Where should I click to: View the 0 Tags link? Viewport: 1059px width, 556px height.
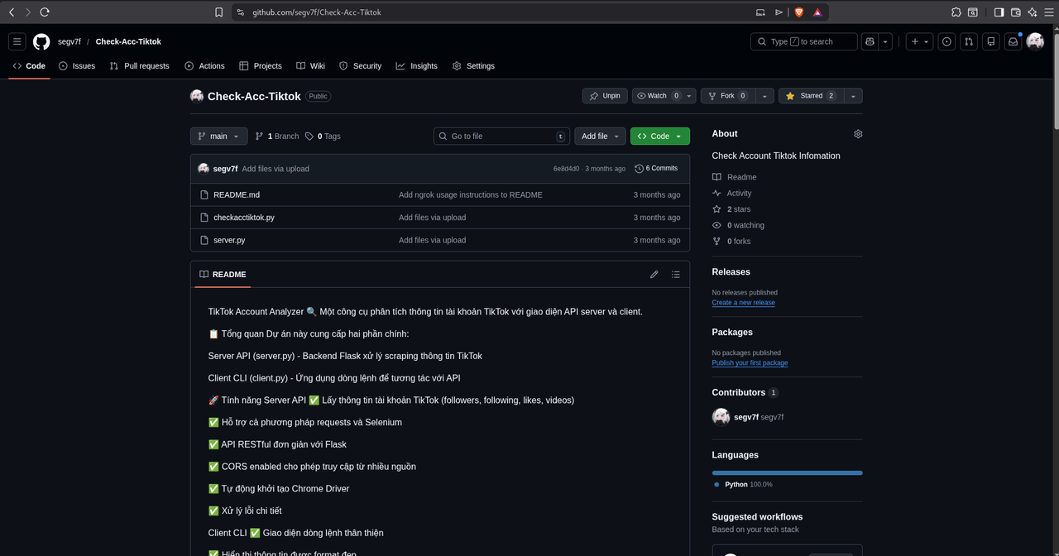click(x=323, y=137)
